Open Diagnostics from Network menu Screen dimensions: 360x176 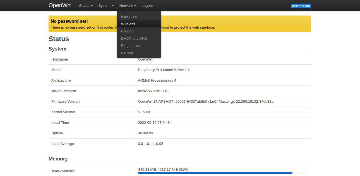point(139,46)
